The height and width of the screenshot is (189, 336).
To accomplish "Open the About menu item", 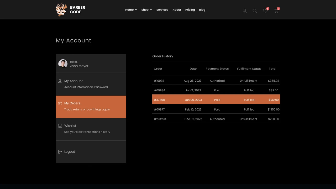I will click(177, 10).
